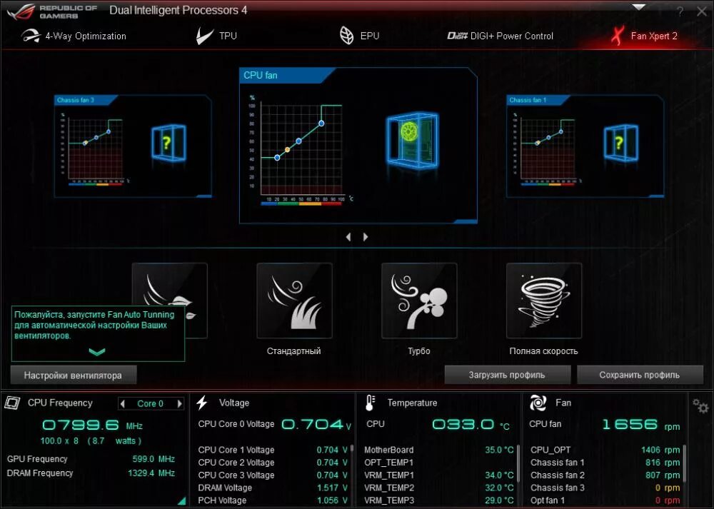The image size is (714, 509).
Task: Select the Стандартный fan mode icon
Action: tap(294, 301)
